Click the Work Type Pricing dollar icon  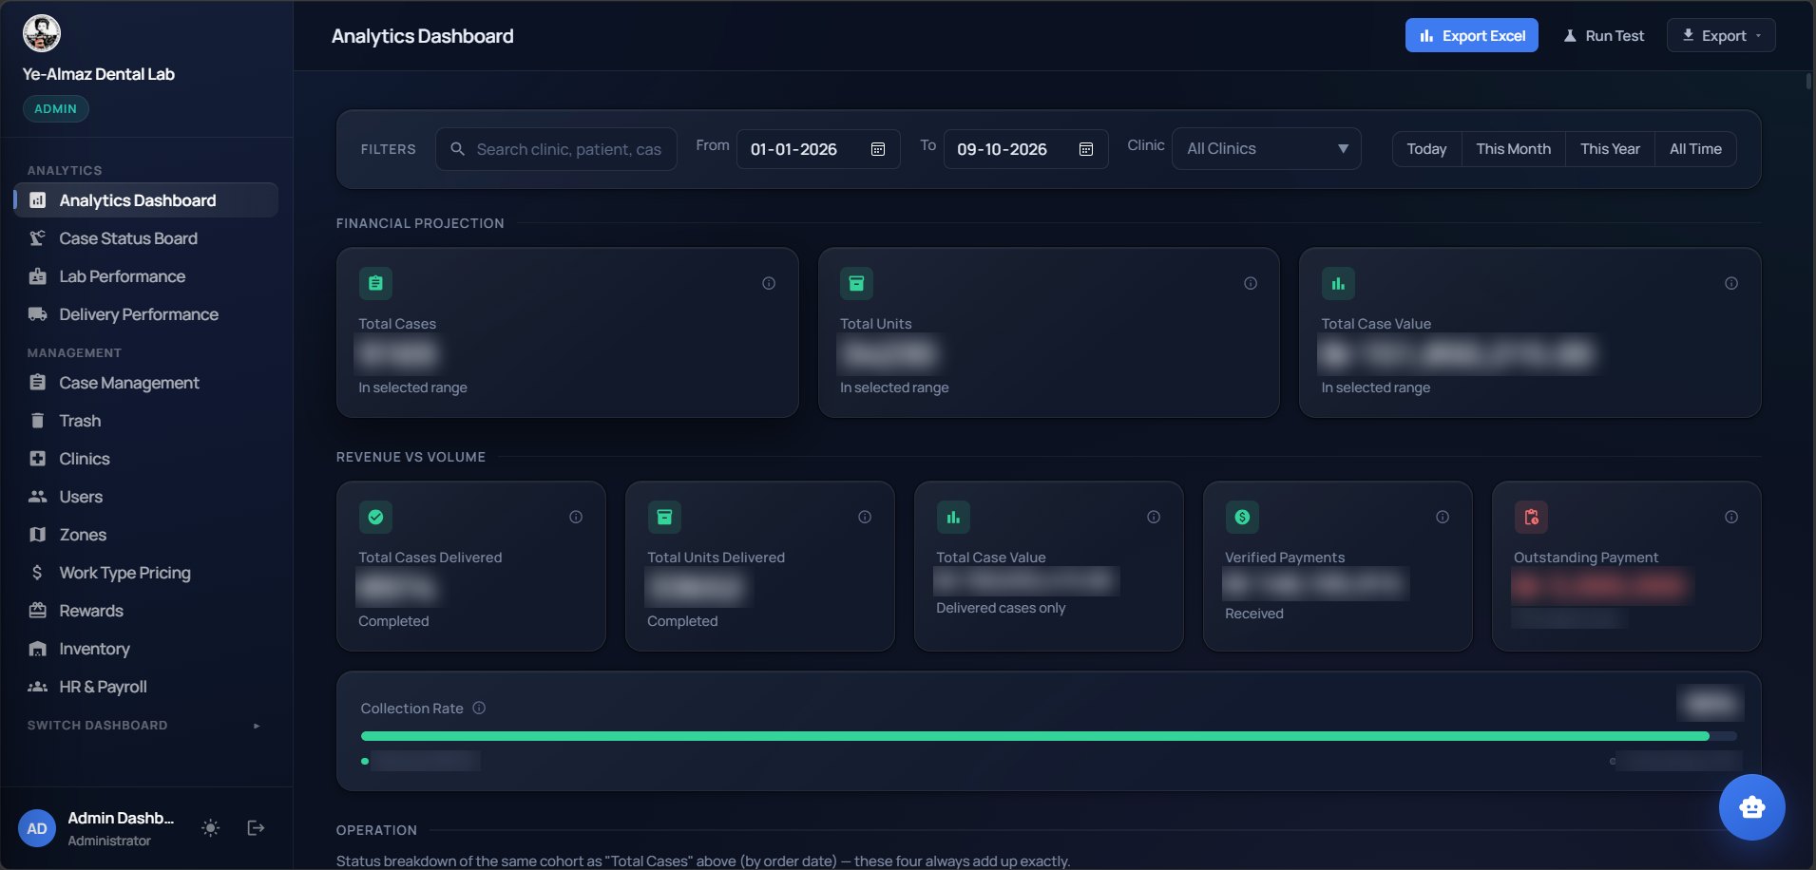click(x=37, y=573)
